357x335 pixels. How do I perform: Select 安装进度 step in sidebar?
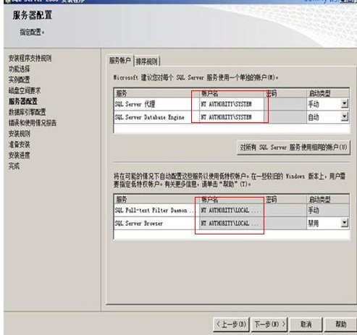pos(20,155)
